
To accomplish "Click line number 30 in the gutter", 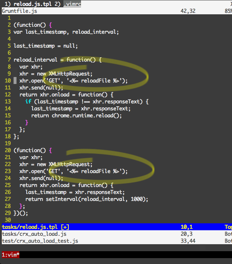I will (8, 220).
